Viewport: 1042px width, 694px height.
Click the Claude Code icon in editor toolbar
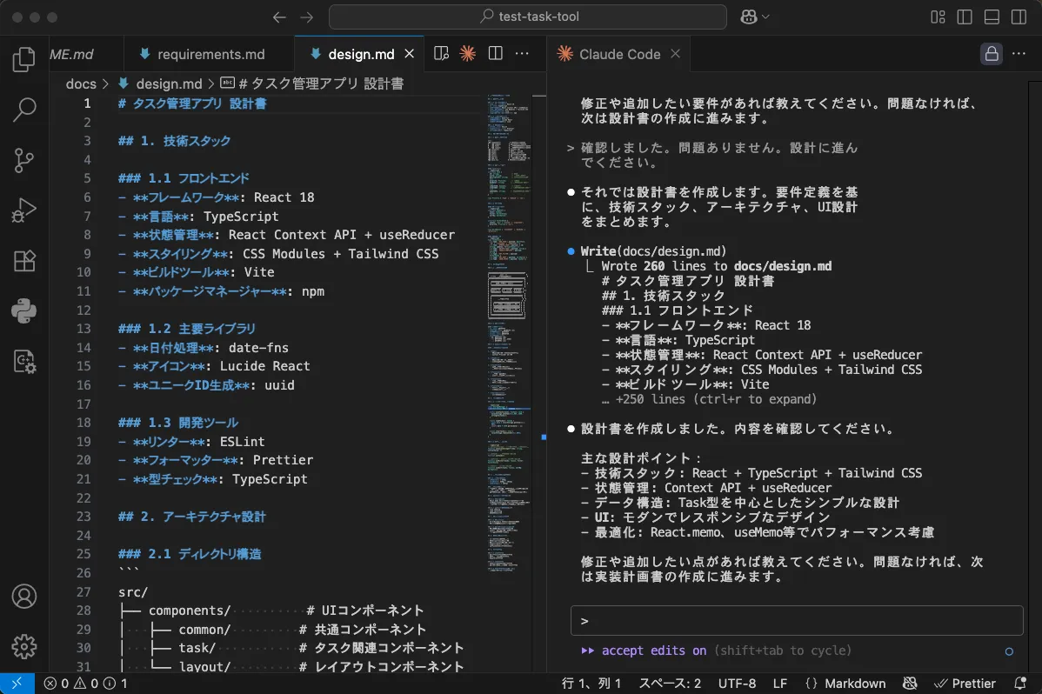click(468, 54)
